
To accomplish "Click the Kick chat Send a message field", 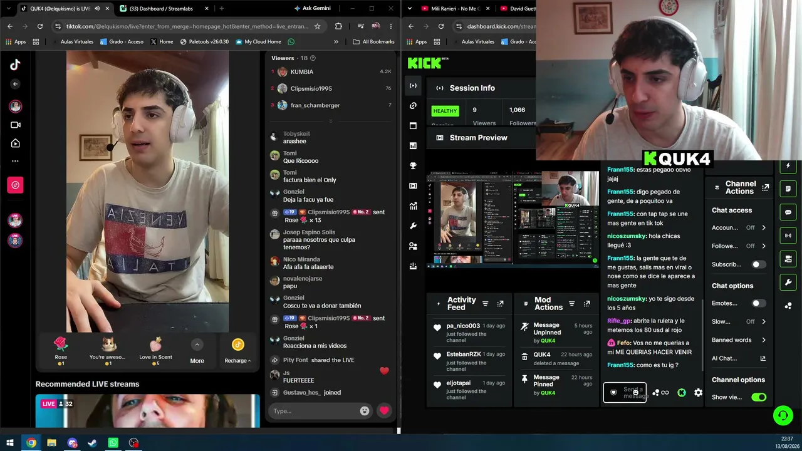I will coord(625,393).
